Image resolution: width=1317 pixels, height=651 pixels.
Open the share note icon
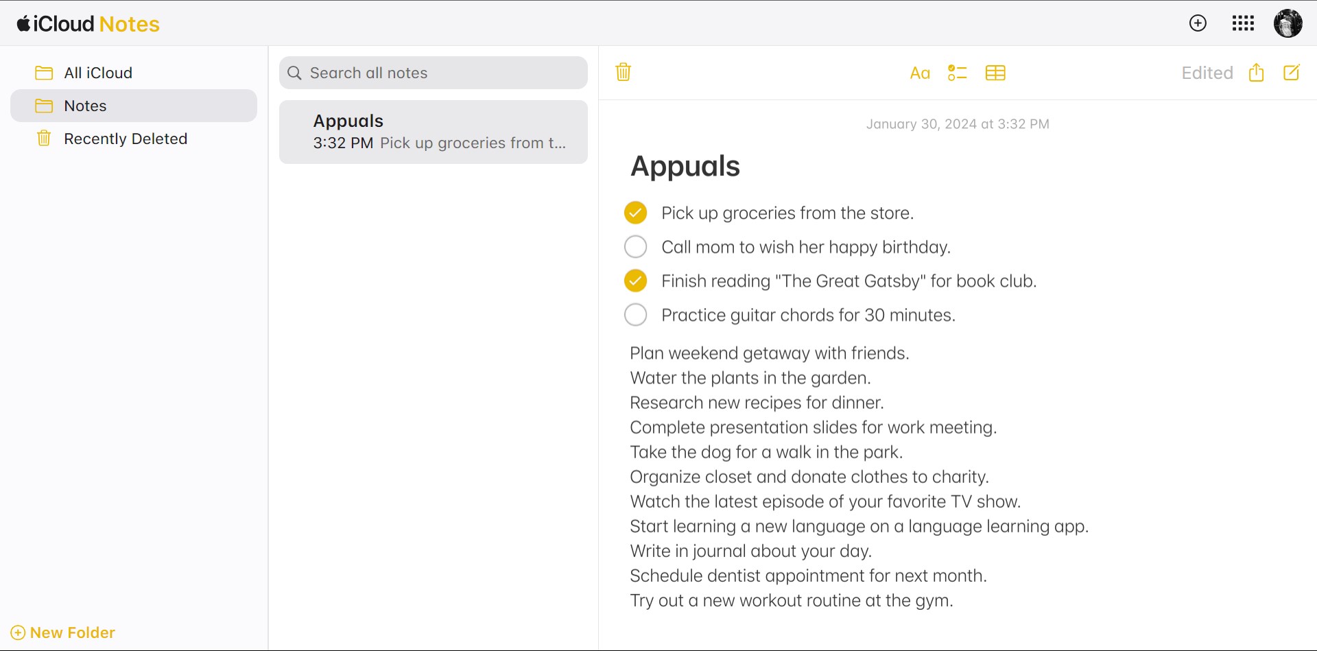(x=1256, y=73)
